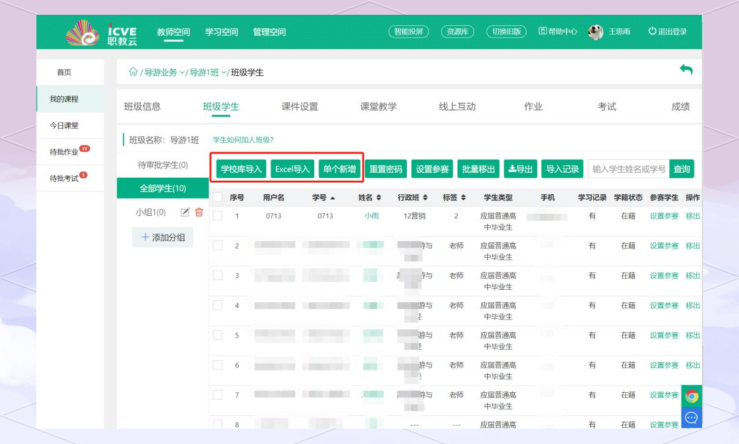The height and width of the screenshot is (444, 739).
Task: Open 今日课堂 in left navigation
Action: pos(70,125)
